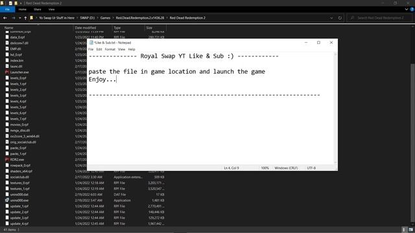Sort files by Name column

coord(8,28)
